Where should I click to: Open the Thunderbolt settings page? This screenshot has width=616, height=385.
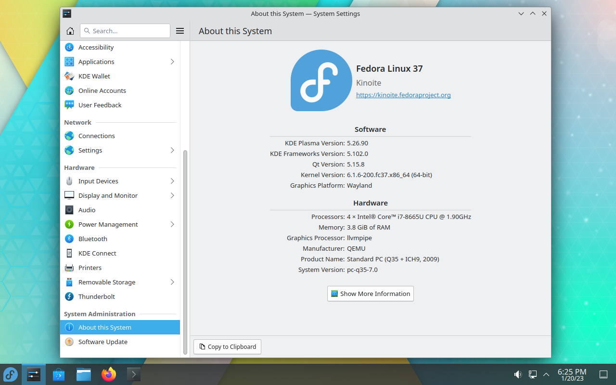tap(97, 296)
